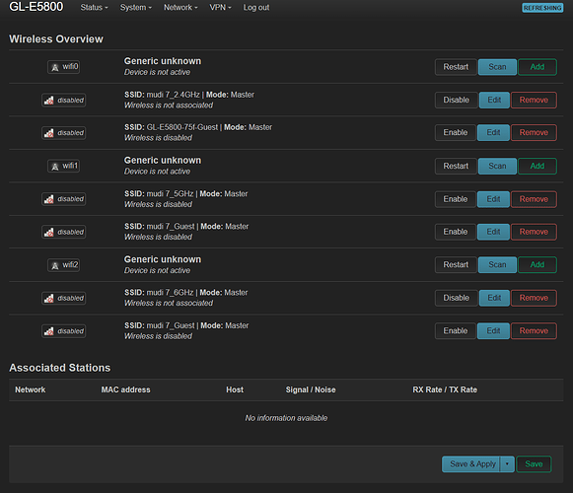Viewport: 573px width, 493px height.
Task: Open the Network menu
Action: pyautogui.click(x=180, y=7)
